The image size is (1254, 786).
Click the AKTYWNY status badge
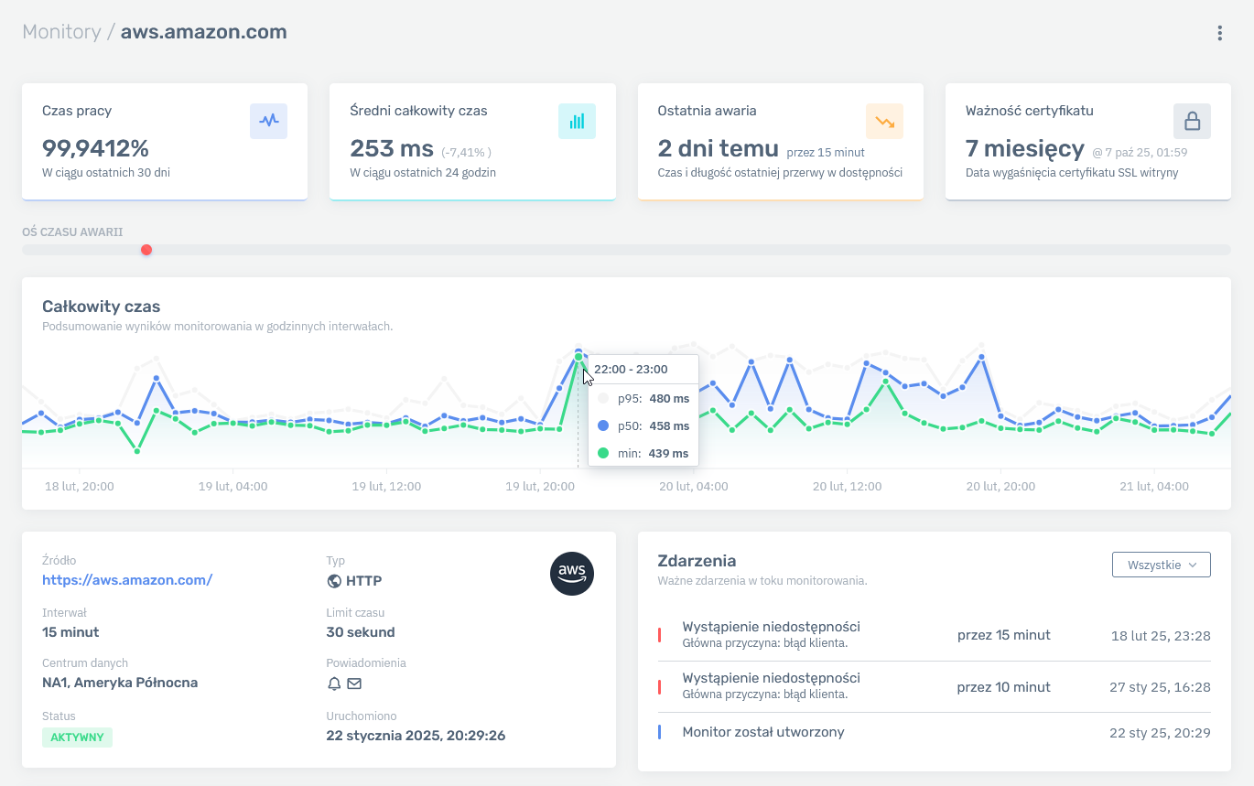click(77, 738)
